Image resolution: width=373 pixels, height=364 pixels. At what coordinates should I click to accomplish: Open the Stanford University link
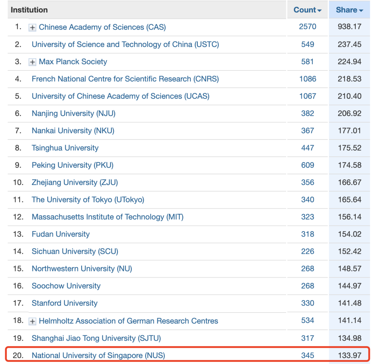[x=64, y=303]
